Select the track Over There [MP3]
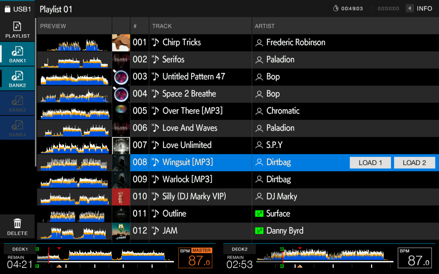 click(x=192, y=111)
